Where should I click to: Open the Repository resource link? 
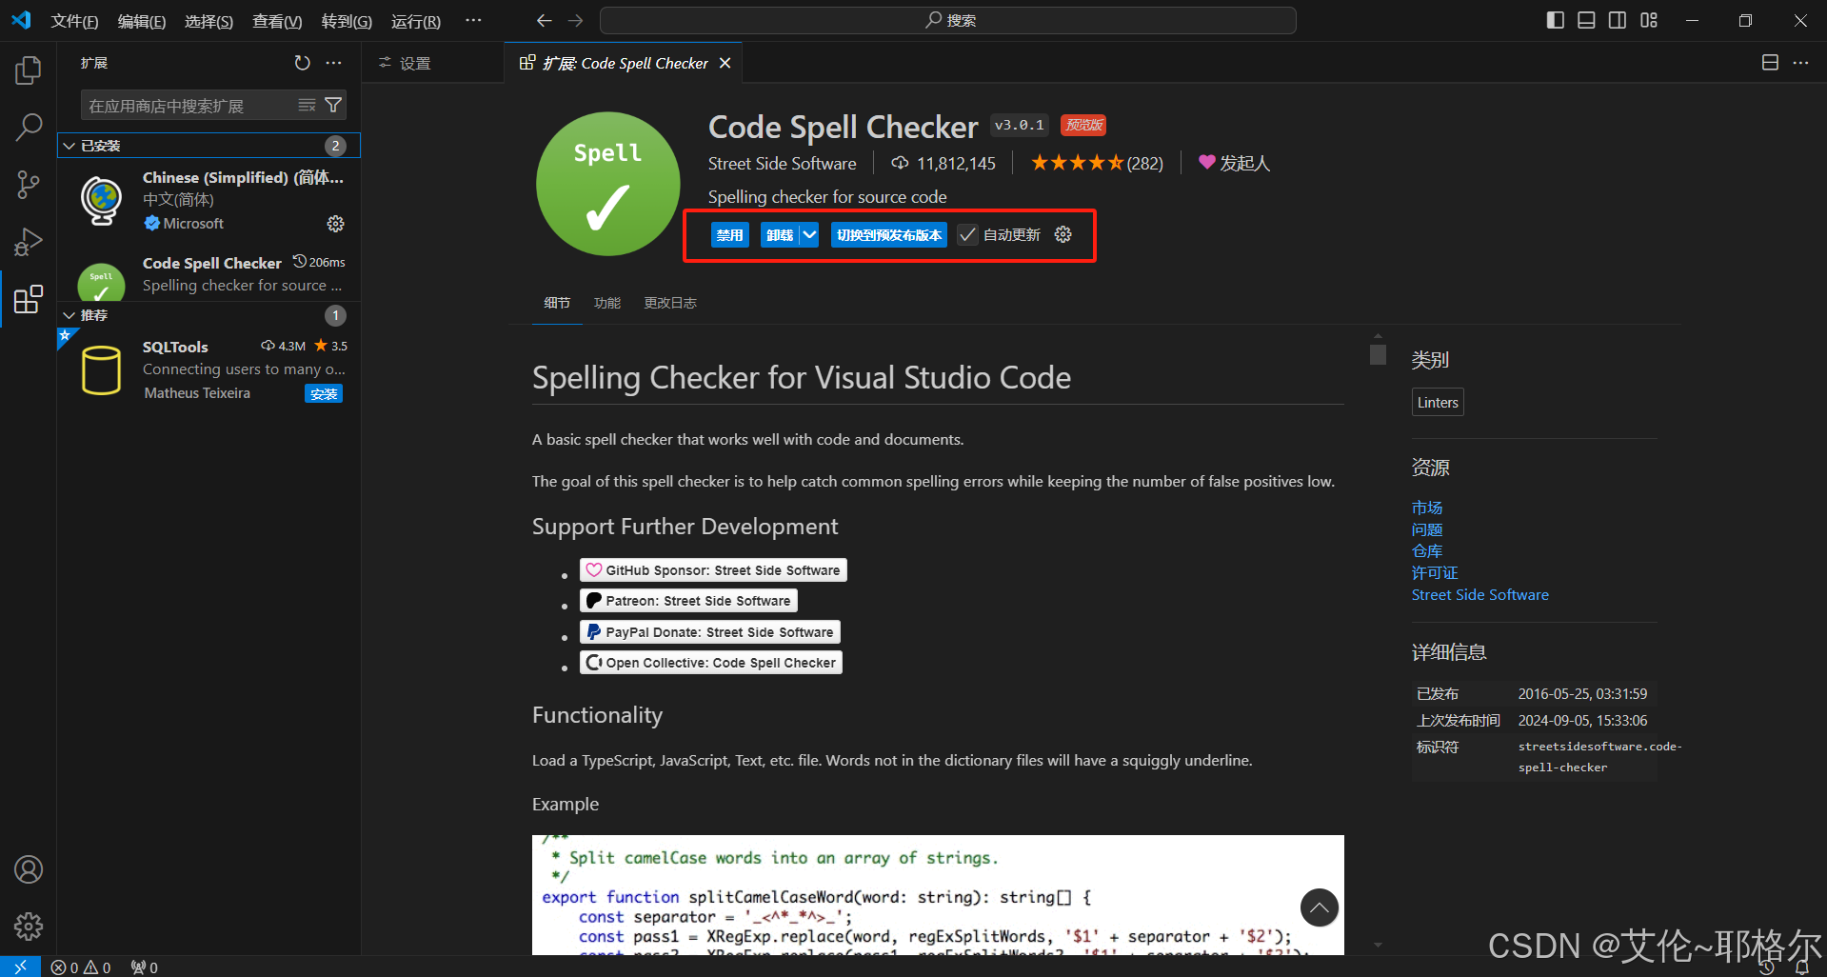tap(1427, 551)
